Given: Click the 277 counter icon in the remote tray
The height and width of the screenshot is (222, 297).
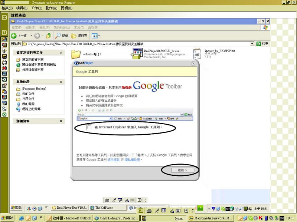Looking at the screenshot, I should click(227, 209).
